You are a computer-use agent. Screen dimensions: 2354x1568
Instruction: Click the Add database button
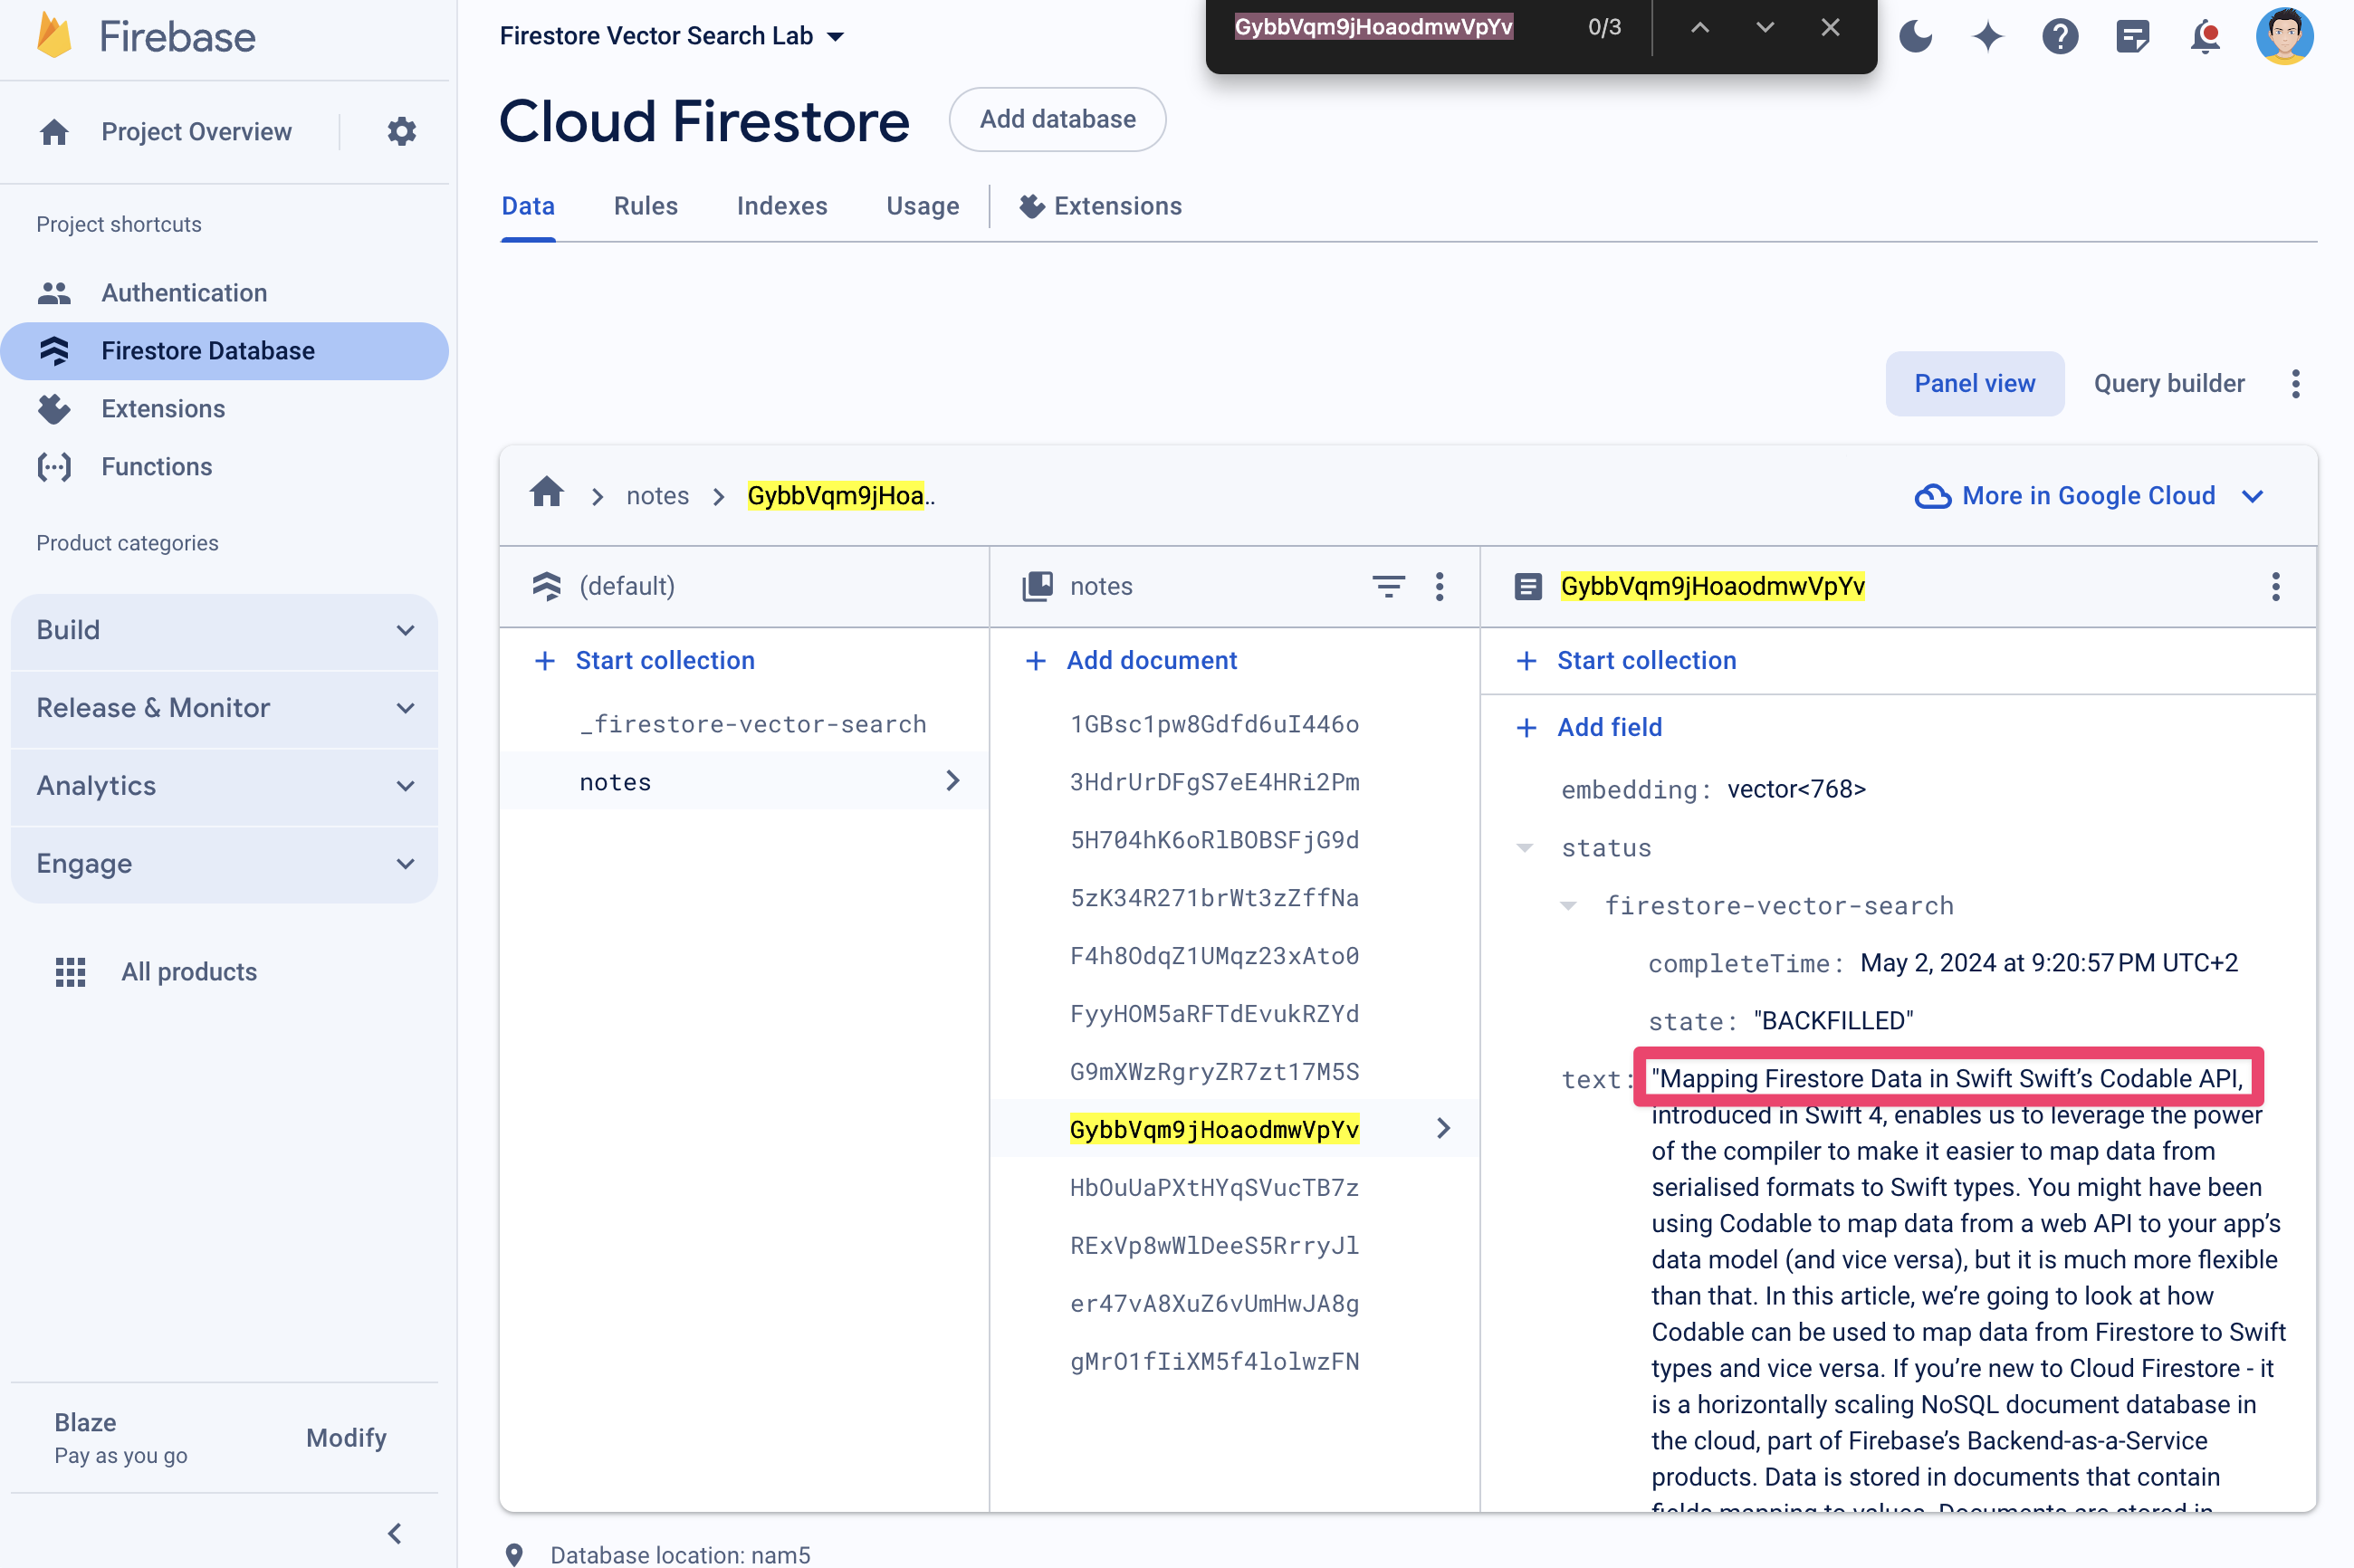point(1056,119)
